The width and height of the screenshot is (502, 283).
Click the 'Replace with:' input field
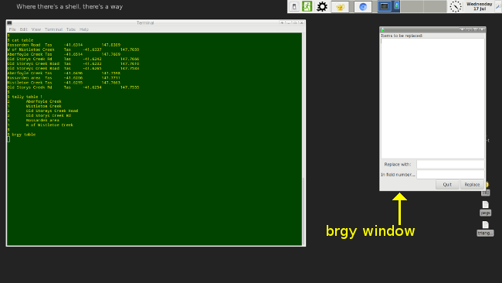[450, 164]
